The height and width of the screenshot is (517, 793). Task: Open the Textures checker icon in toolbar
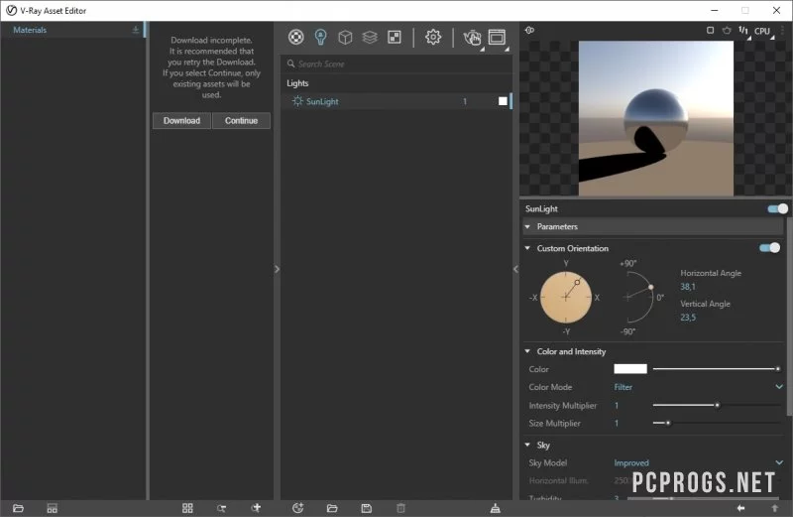point(394,37)
